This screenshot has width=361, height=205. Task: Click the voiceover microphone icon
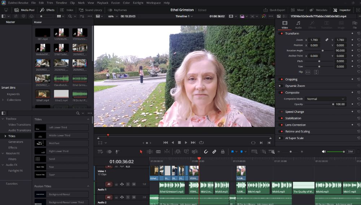(x=117, y=152)
